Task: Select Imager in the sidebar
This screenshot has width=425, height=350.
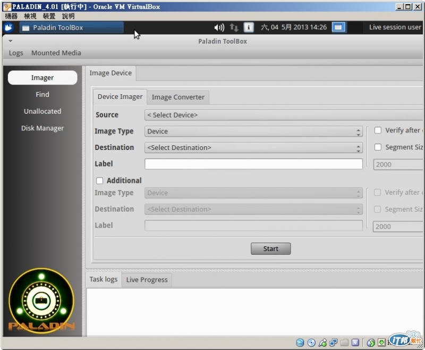Action: point(42,78)
